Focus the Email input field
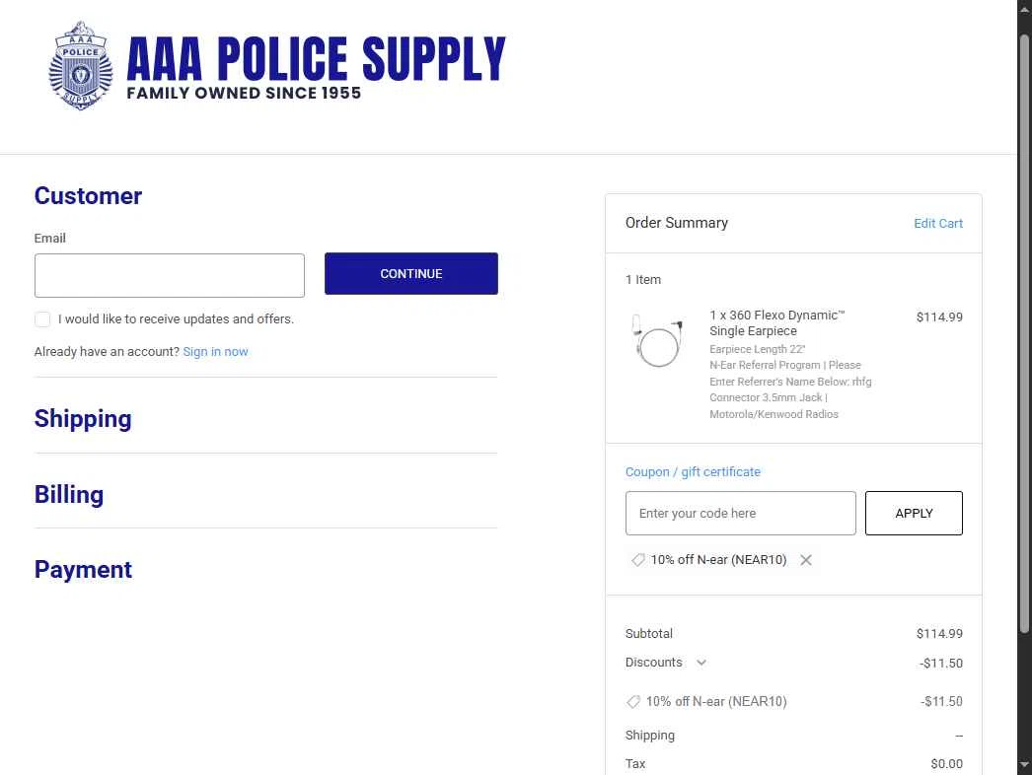This screenshot has height=775, width=1032. (x=169, y=276)
